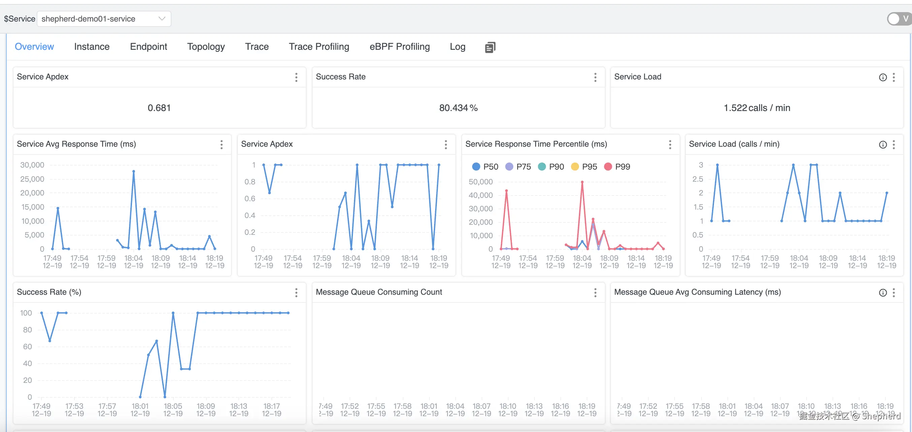Expand Service Apdex chart options menu
Viewport: 912px width, 432px height.
pyautogui.click(x=446, y=144)
